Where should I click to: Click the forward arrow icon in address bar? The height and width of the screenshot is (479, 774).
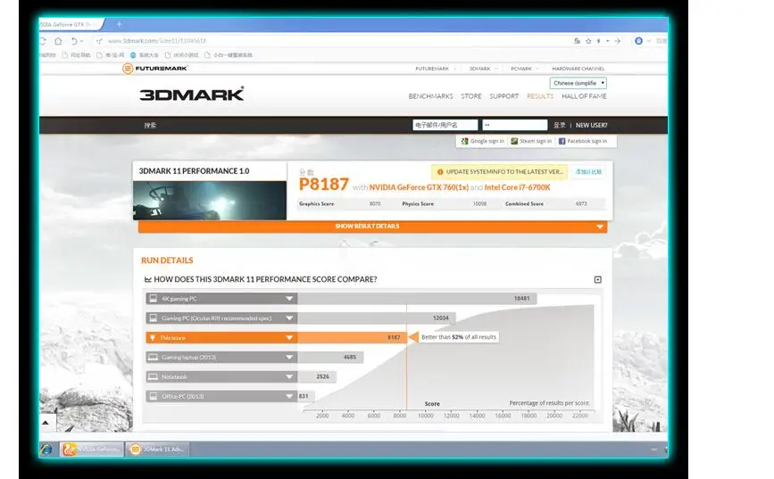[x=618, y=41]
